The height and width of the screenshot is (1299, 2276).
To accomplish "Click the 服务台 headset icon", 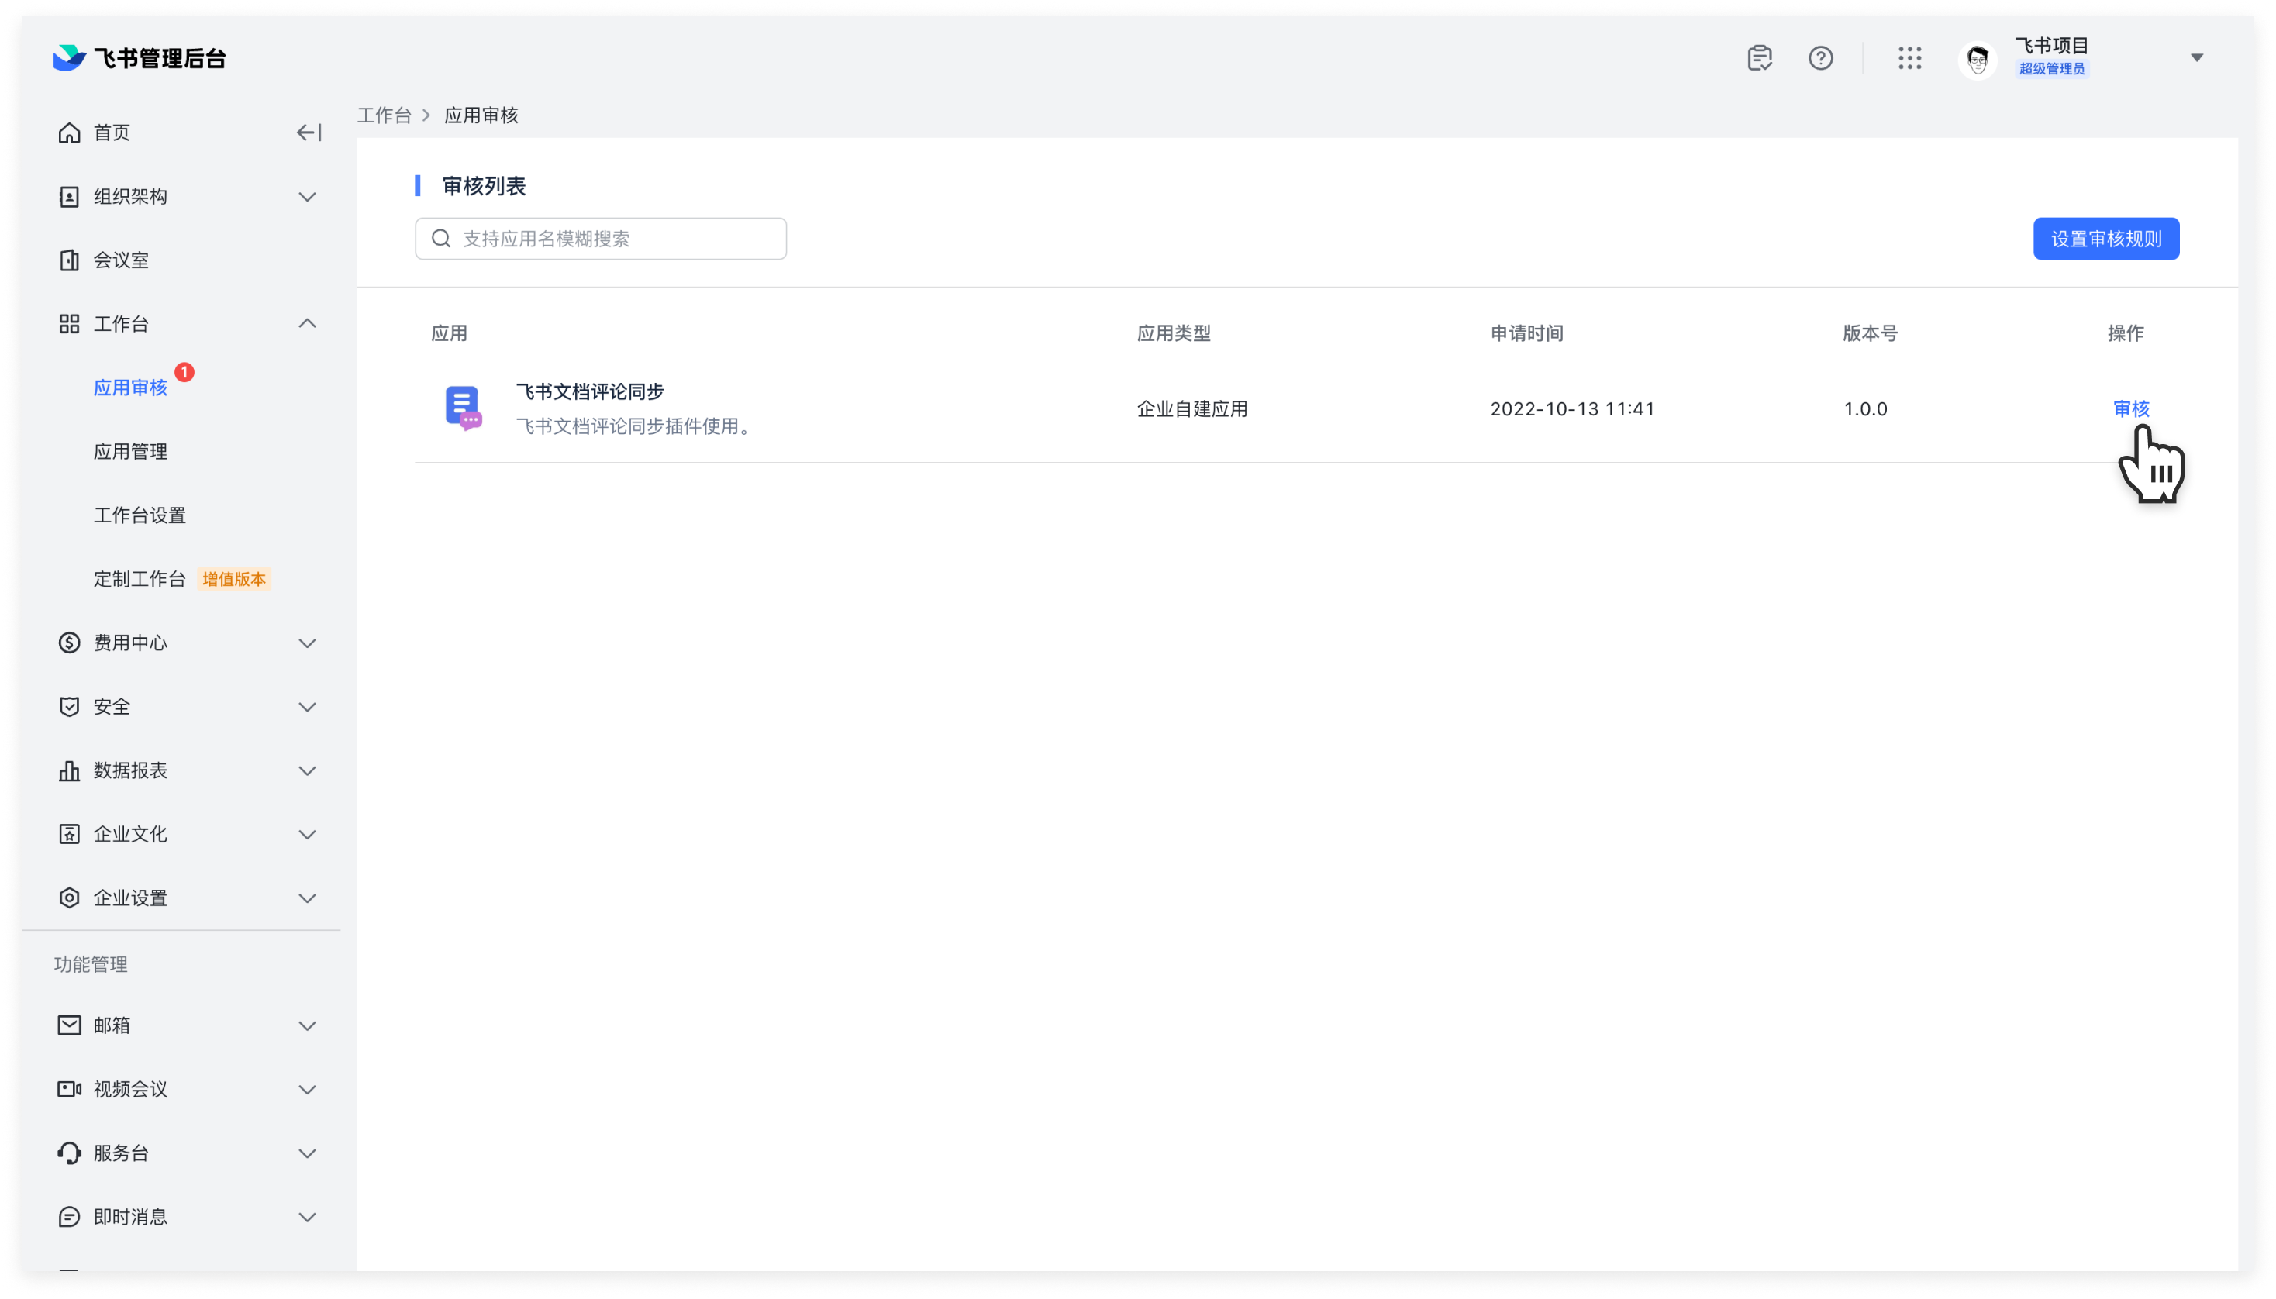I will point(70,1153).
